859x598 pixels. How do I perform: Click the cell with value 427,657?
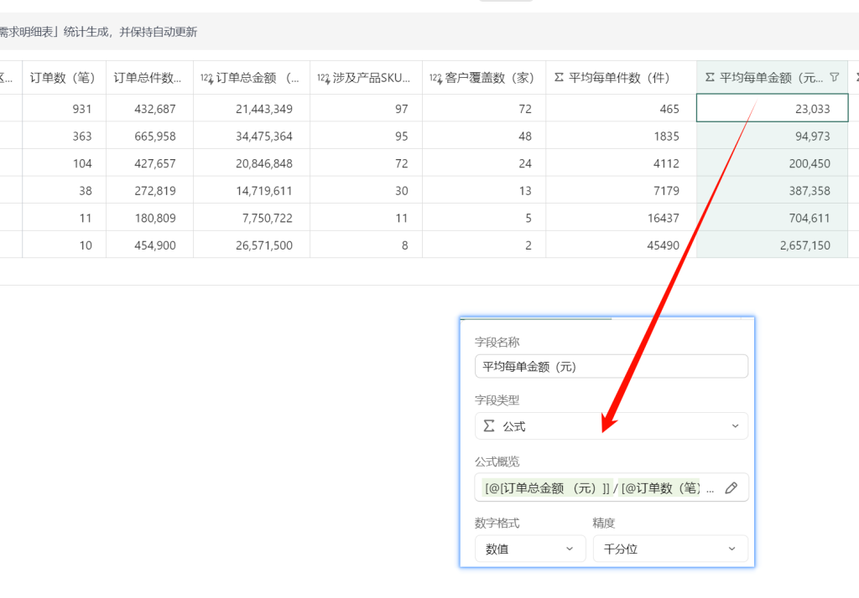tap(149, 163)
